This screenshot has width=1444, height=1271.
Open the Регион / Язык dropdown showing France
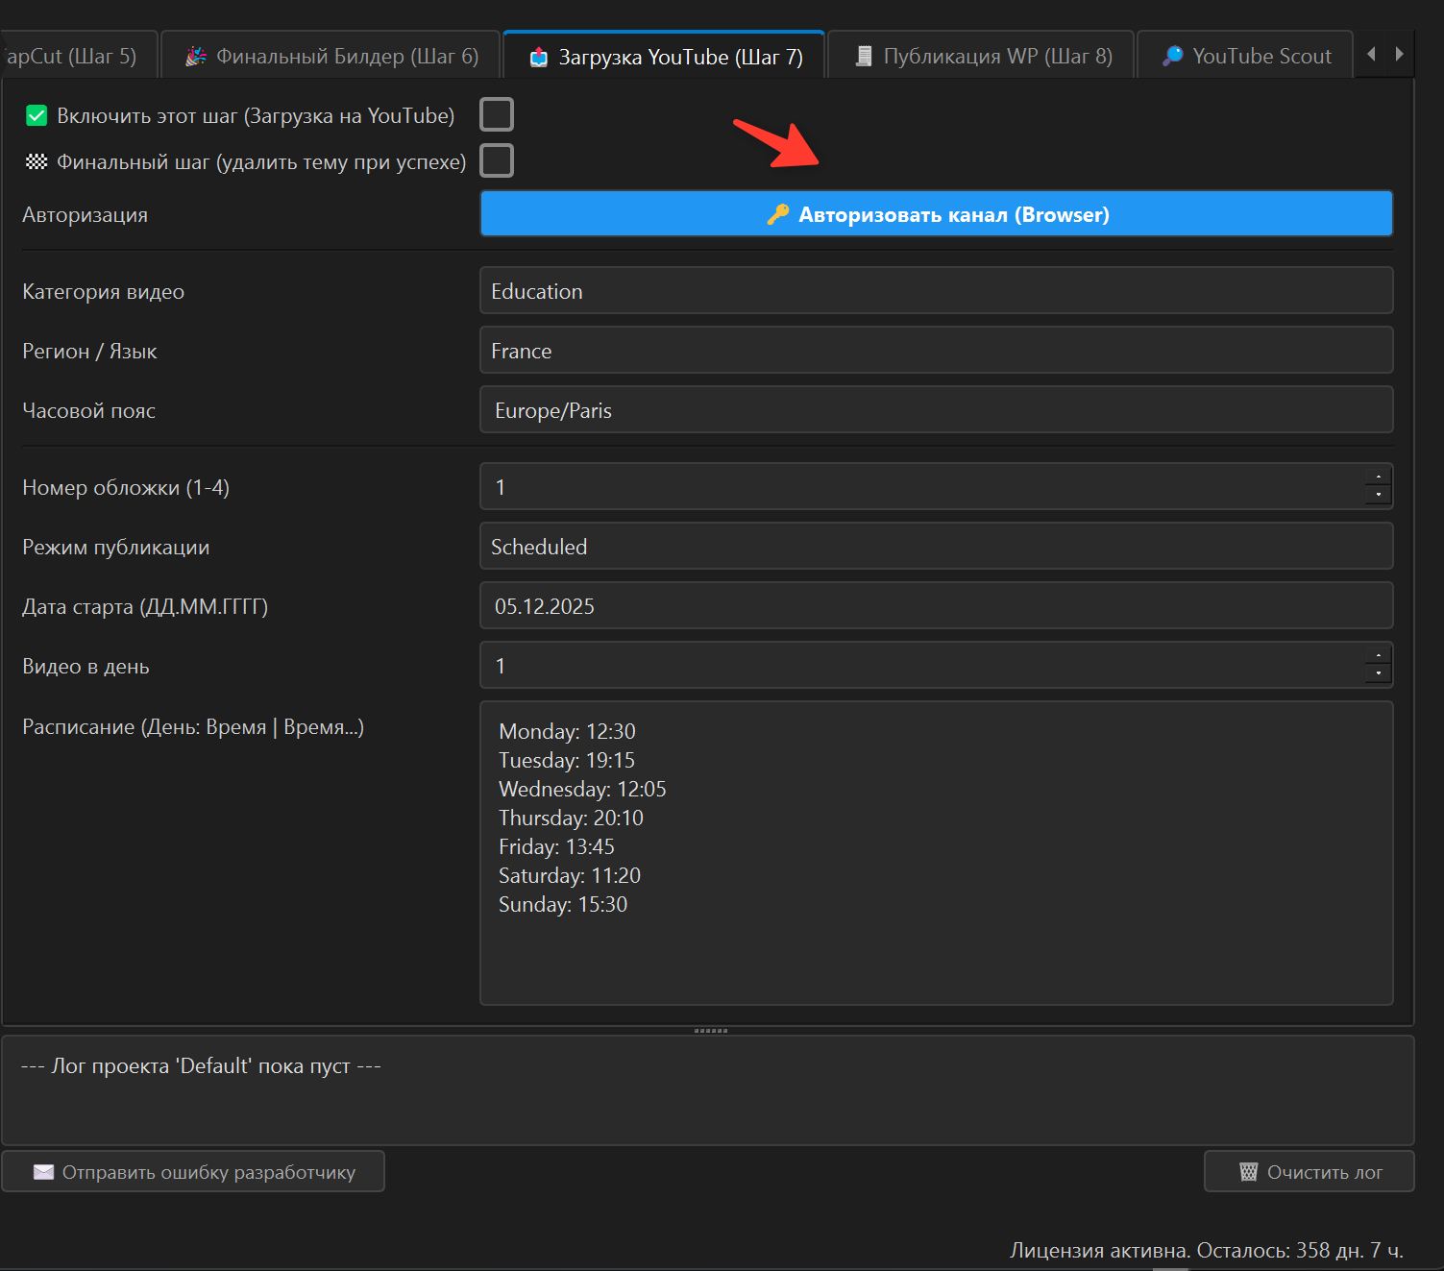(x=936, y=350)
